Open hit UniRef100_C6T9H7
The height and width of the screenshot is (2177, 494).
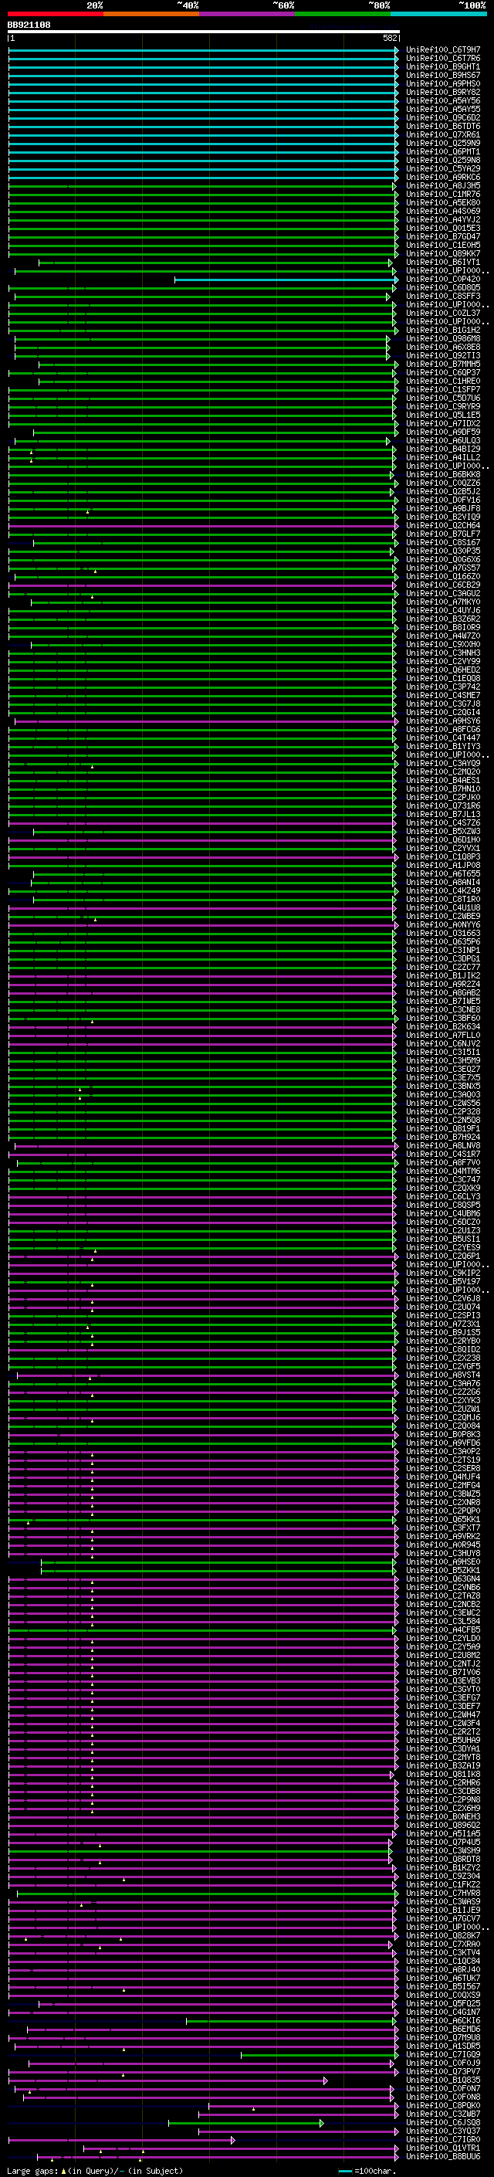(443, 50)
